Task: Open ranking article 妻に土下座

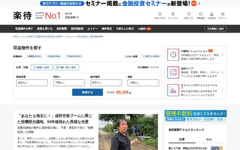Action: point(187,148)
